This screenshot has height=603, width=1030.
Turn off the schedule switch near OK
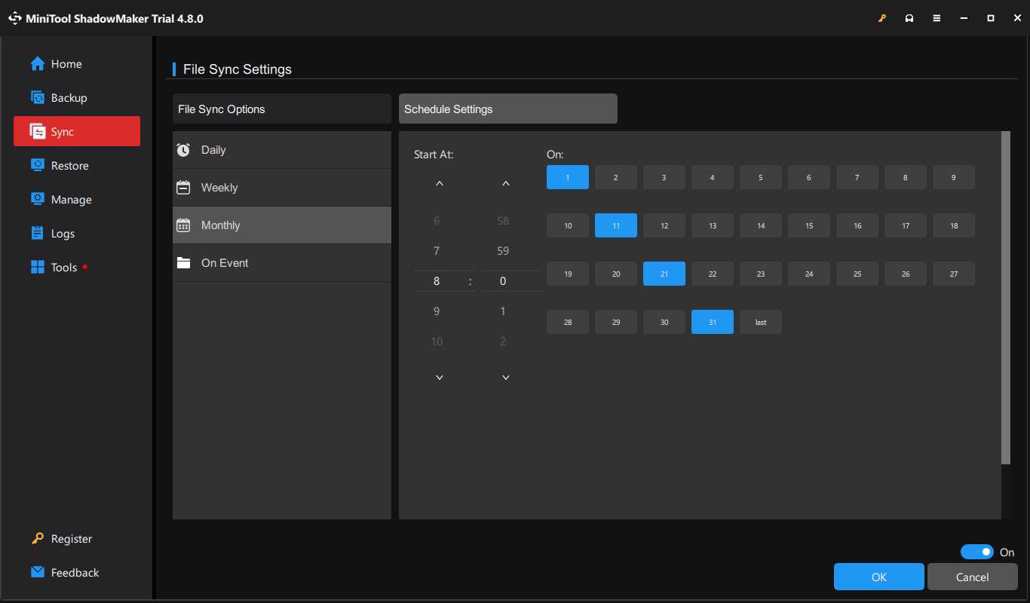[977, 552]
